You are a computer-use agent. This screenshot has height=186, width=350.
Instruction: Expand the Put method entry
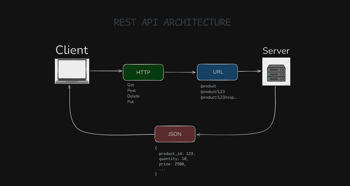[130, 102]
